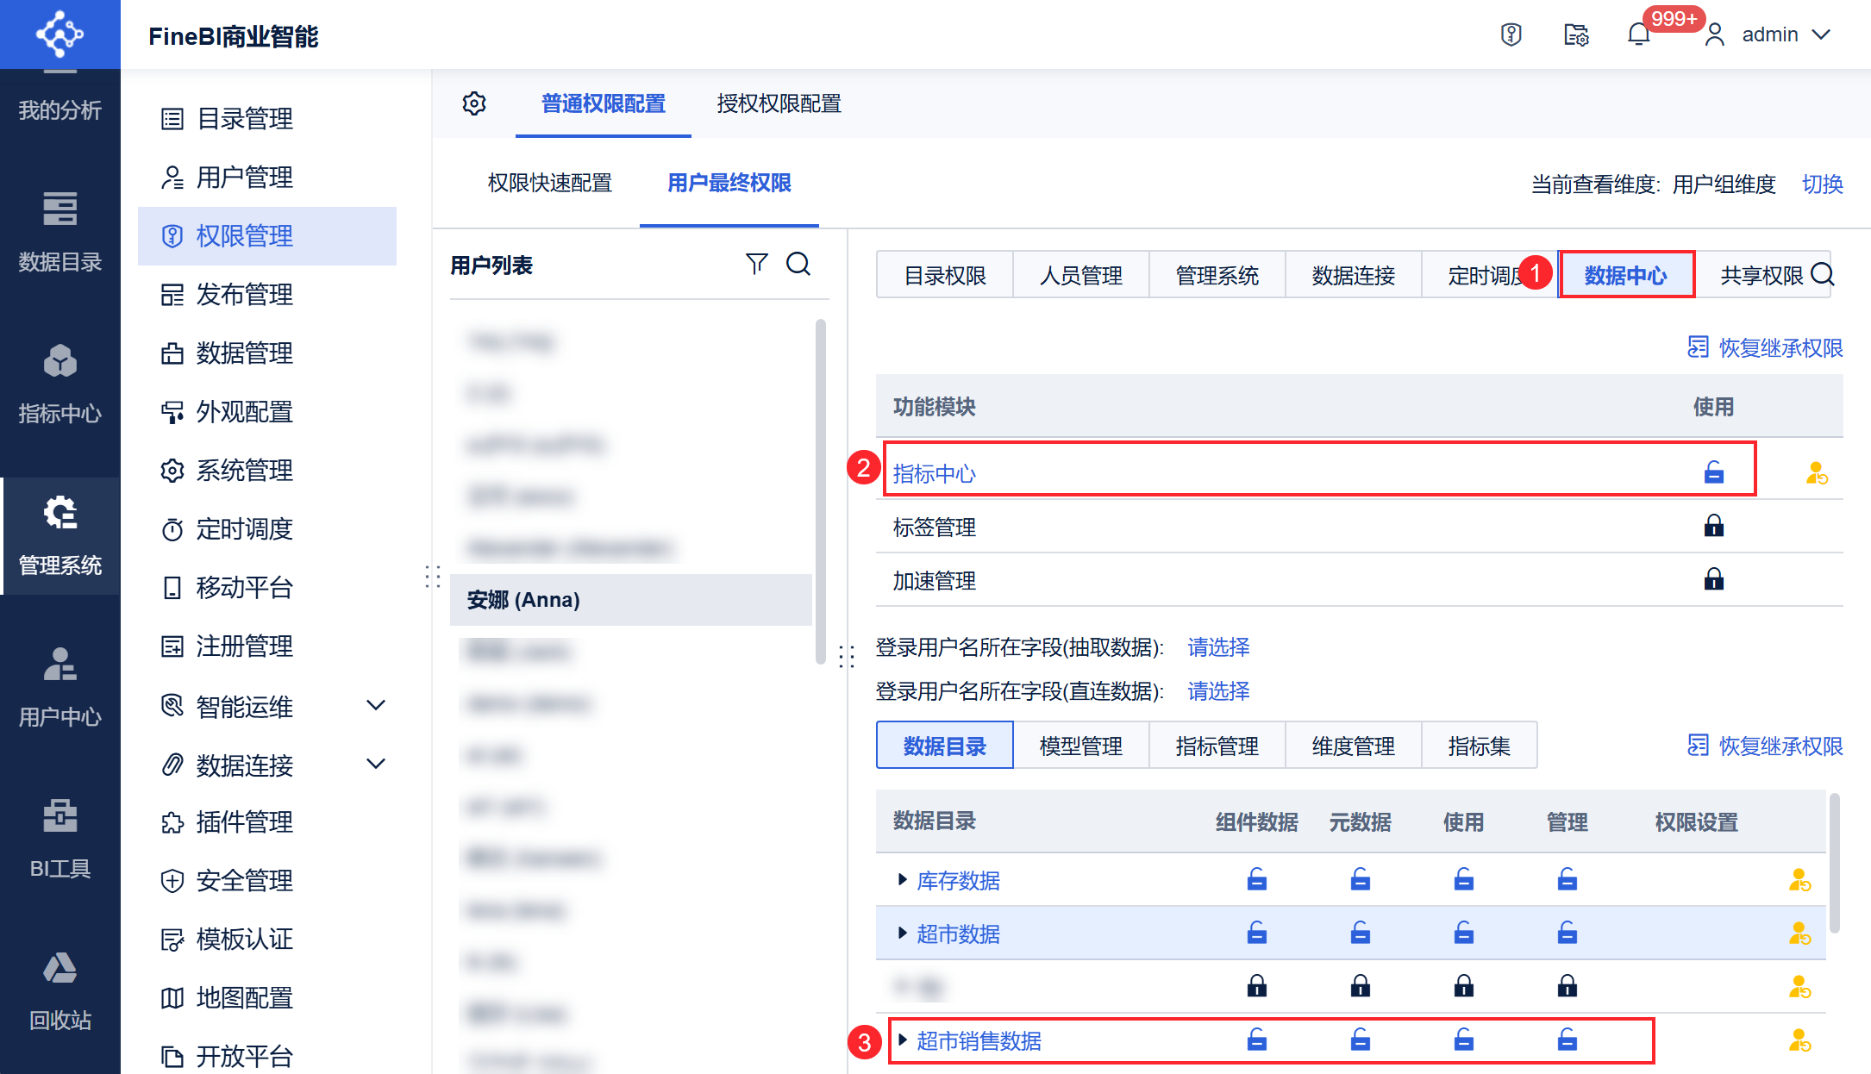Viewport: 1871px width, 1074px height.
Task: Expand the 智能运维 menu
Action: (375, 706)
